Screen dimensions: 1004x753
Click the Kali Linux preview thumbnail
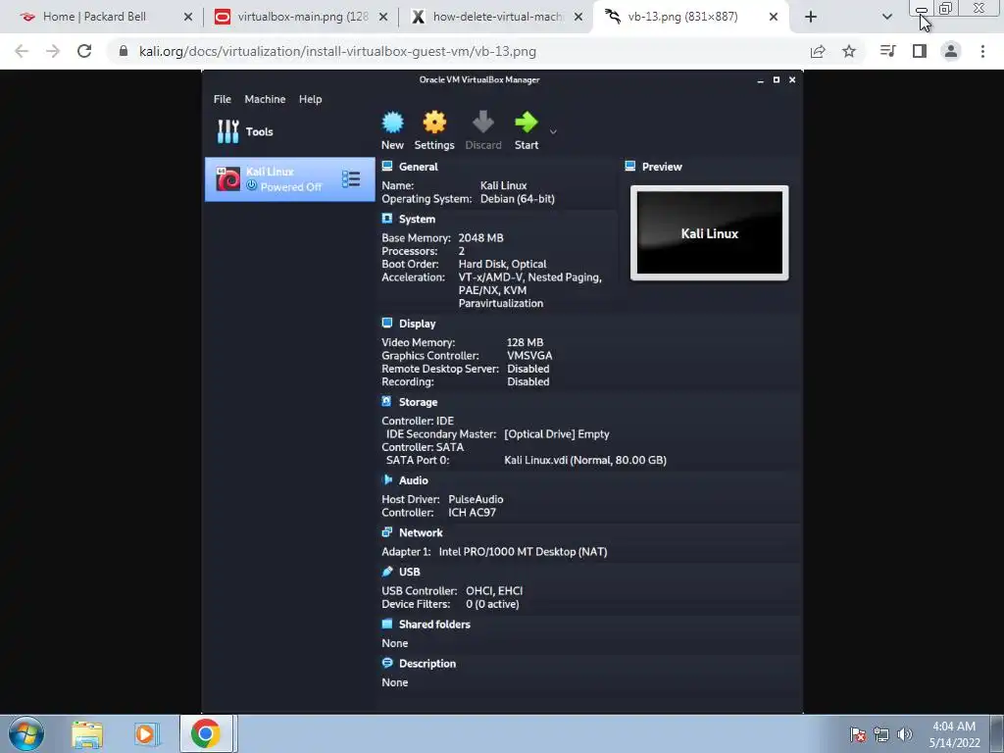click(x=710, y=233)
